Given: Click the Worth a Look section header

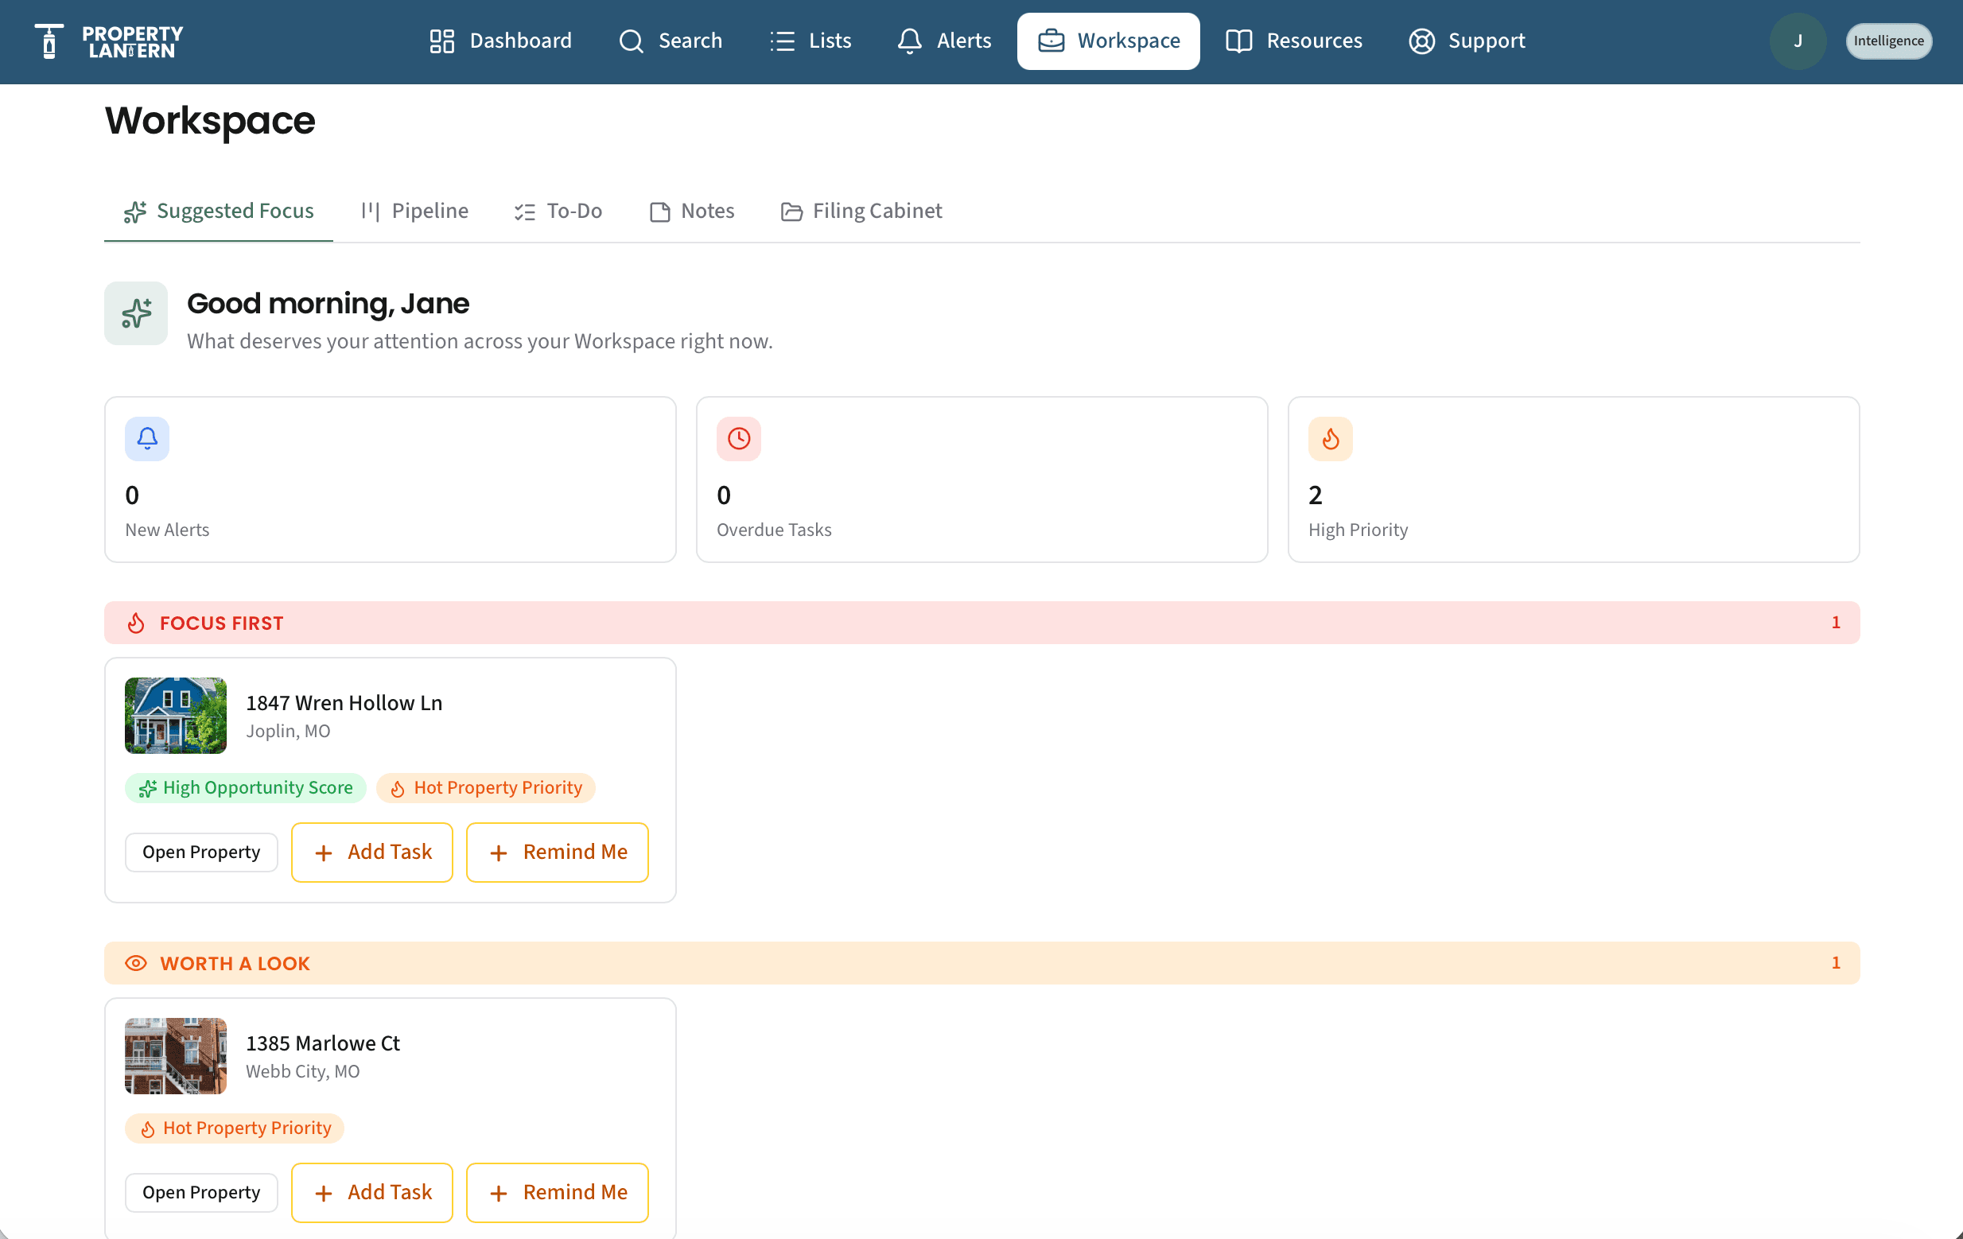Looking at the screenshot, I should [x=981, y=964].
